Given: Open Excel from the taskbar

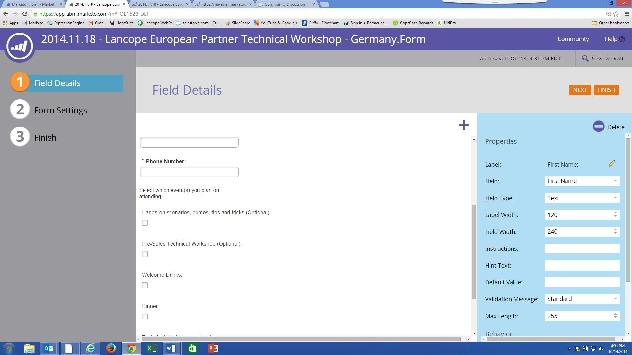Looking at the screenshot, I should tap(152, 348).
